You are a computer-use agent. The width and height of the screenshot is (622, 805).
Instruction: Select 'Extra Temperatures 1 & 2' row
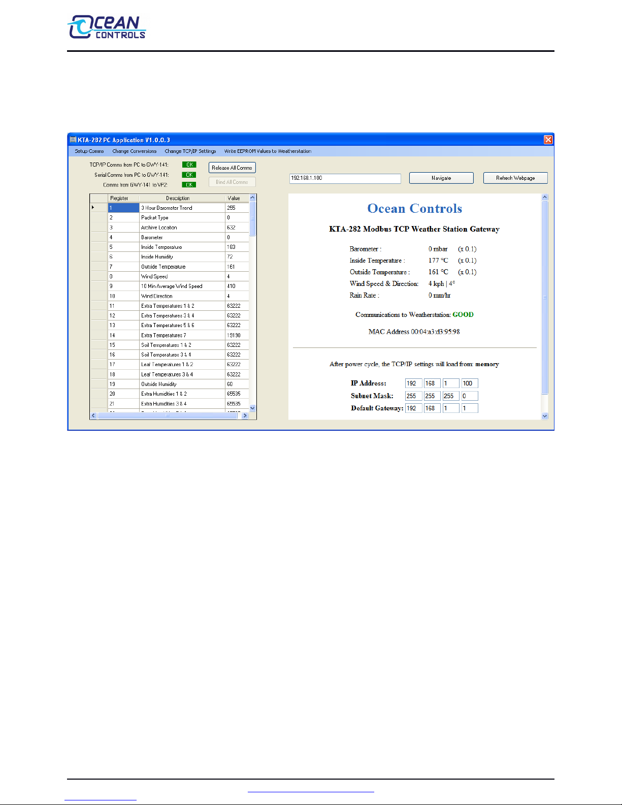170,306
